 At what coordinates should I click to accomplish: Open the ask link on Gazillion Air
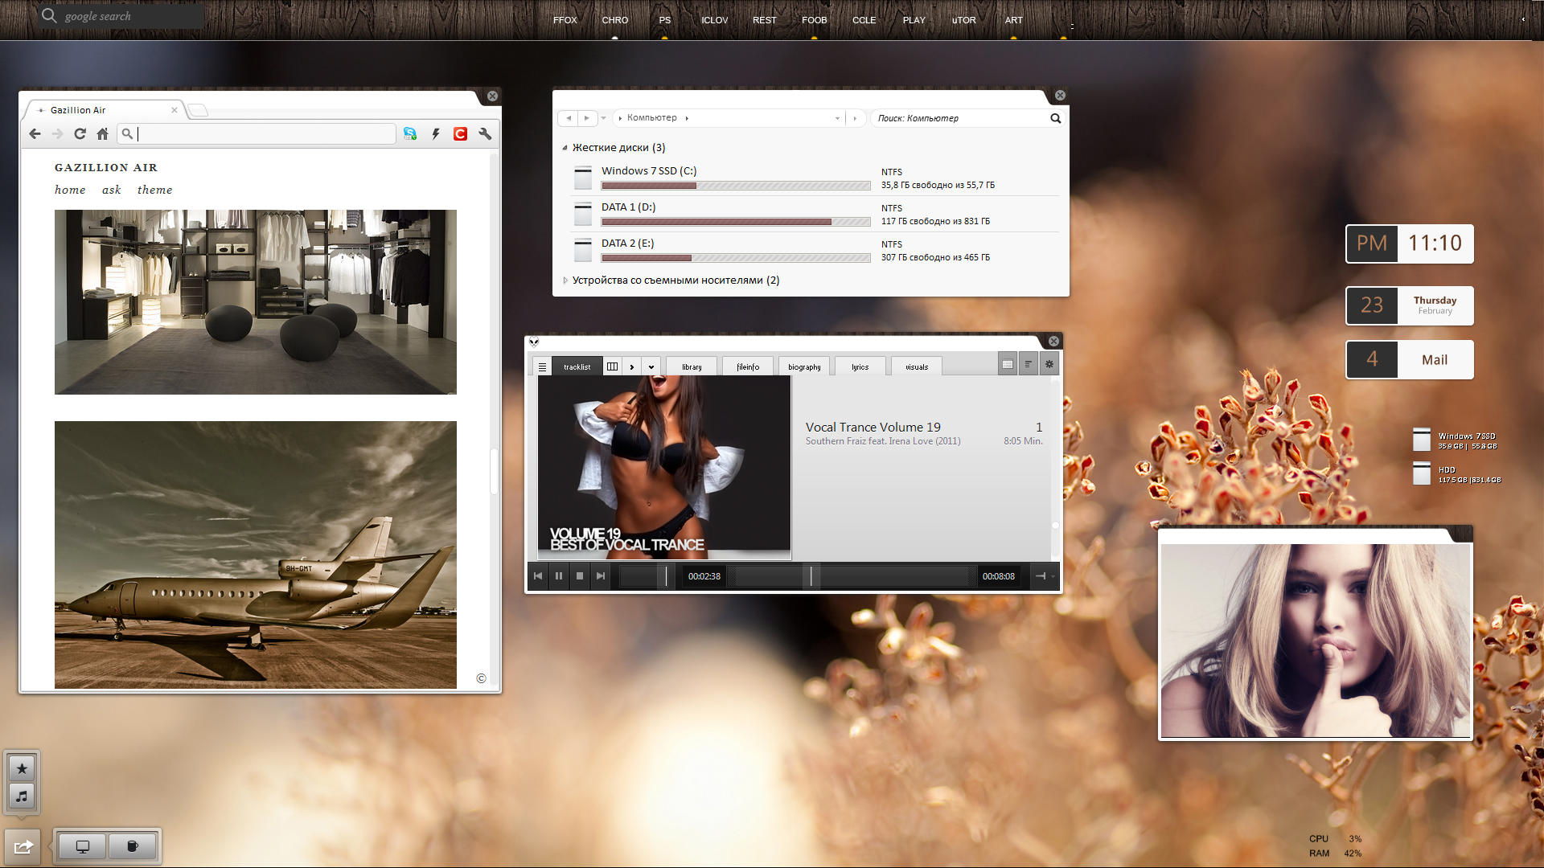pos(111,190)
